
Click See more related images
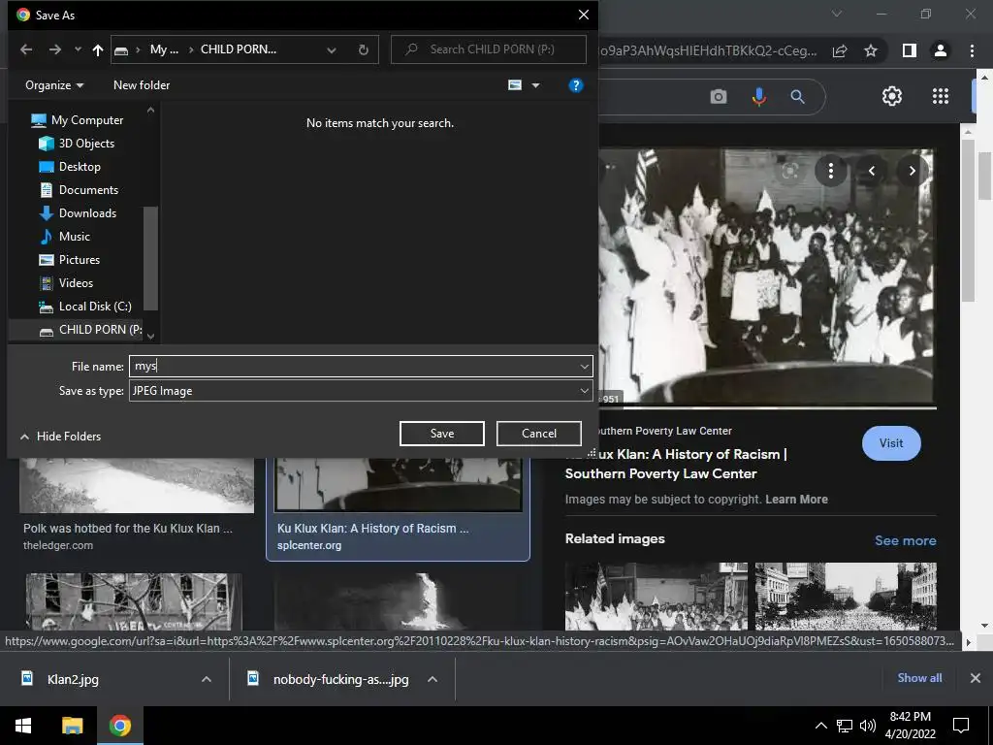pyautogui.click(x=905, y=540)
